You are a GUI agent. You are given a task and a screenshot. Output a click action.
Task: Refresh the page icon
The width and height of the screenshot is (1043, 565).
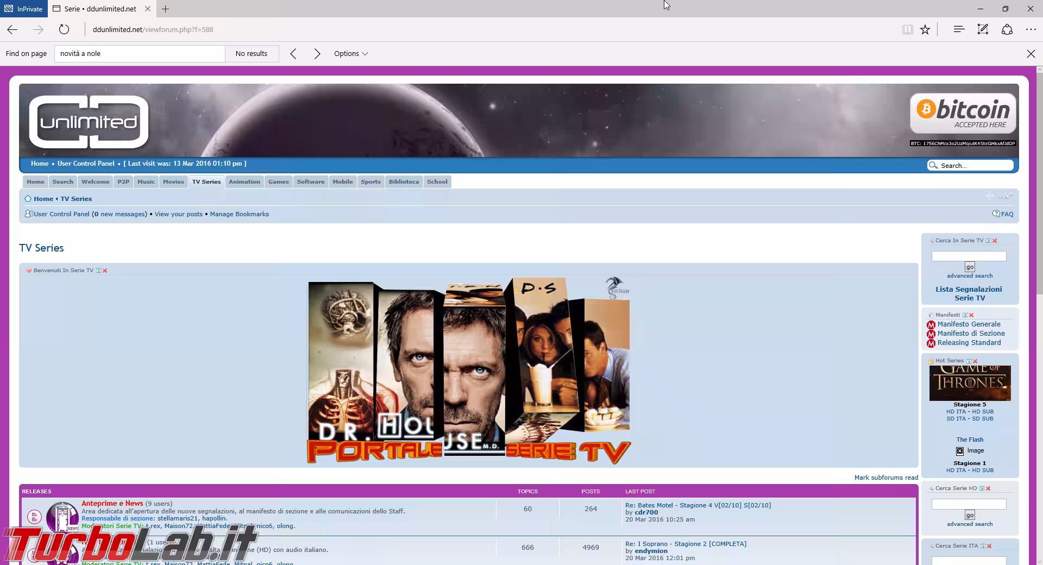64,29
